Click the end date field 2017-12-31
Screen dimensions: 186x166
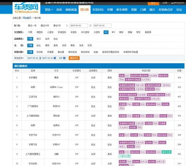pos(102,26)
